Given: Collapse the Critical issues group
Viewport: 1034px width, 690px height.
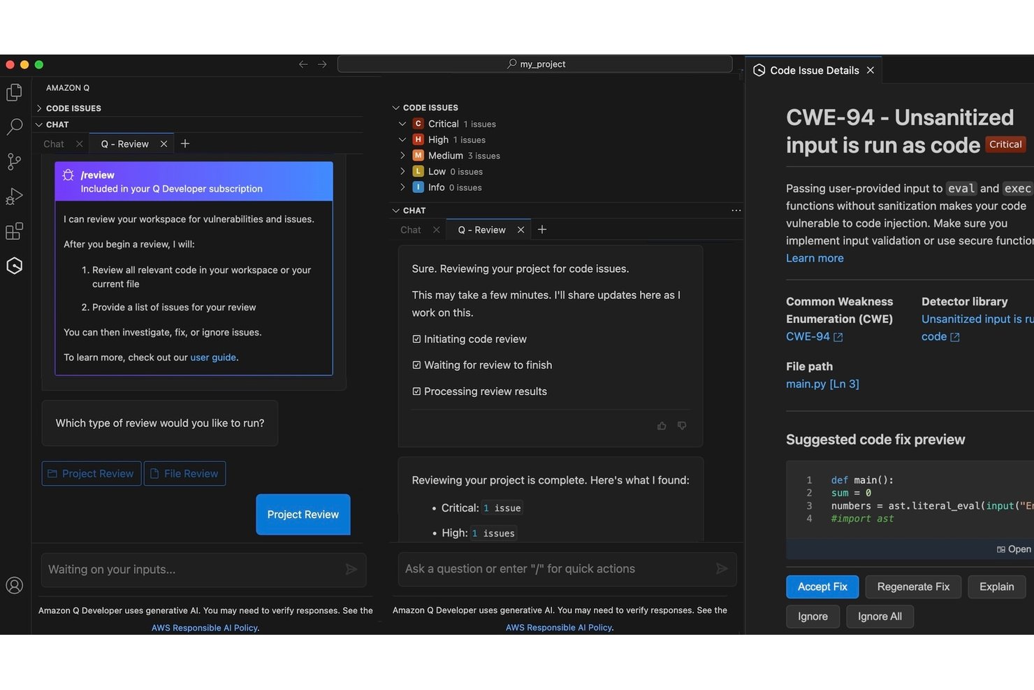Looking at the screenshot, I should click(x=402, y=124).
